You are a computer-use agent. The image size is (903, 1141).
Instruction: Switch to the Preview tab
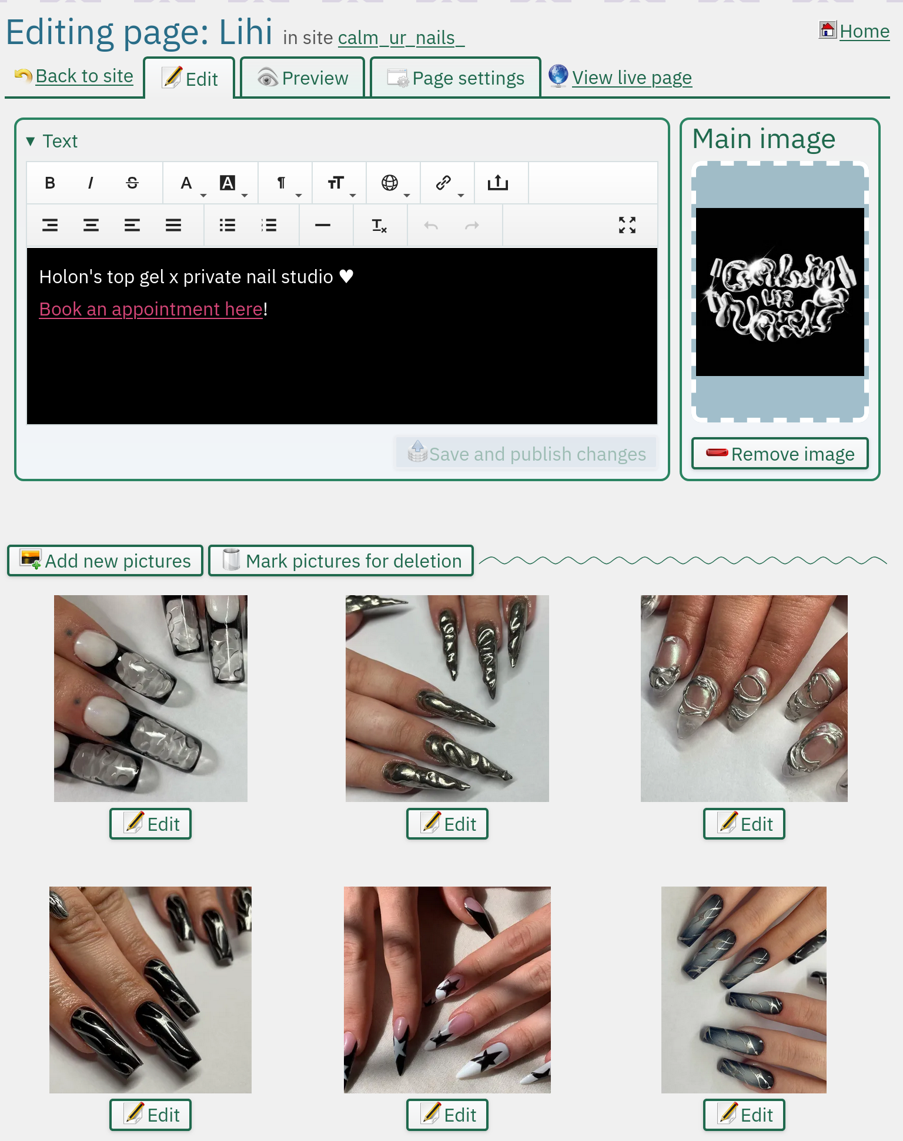[303, 78]
